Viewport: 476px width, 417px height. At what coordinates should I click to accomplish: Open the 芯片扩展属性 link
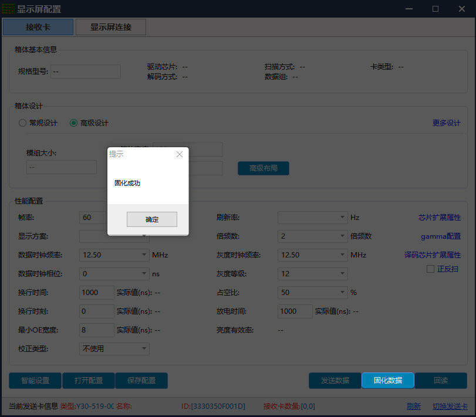click(x=439, y=218)
